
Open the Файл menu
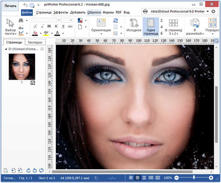pos(27,12)
